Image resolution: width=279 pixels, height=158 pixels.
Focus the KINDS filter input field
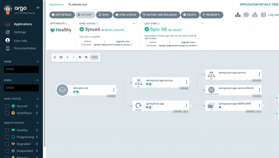pos(21,88)
